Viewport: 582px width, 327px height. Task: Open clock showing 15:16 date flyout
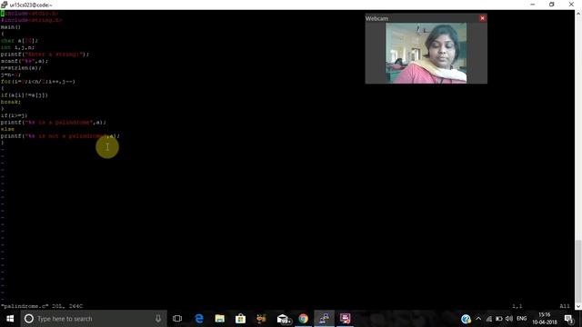[x=545, y=319]
